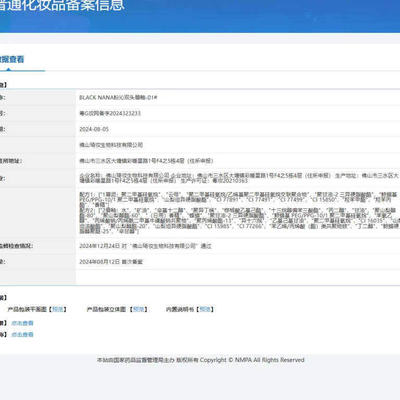Click the 配方1 ingredient list text
Screen dimensions: 400x400
[238, 200]
